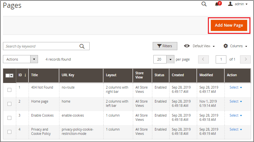
Task: Click the Columns gear icon
Action: [225, 46]
